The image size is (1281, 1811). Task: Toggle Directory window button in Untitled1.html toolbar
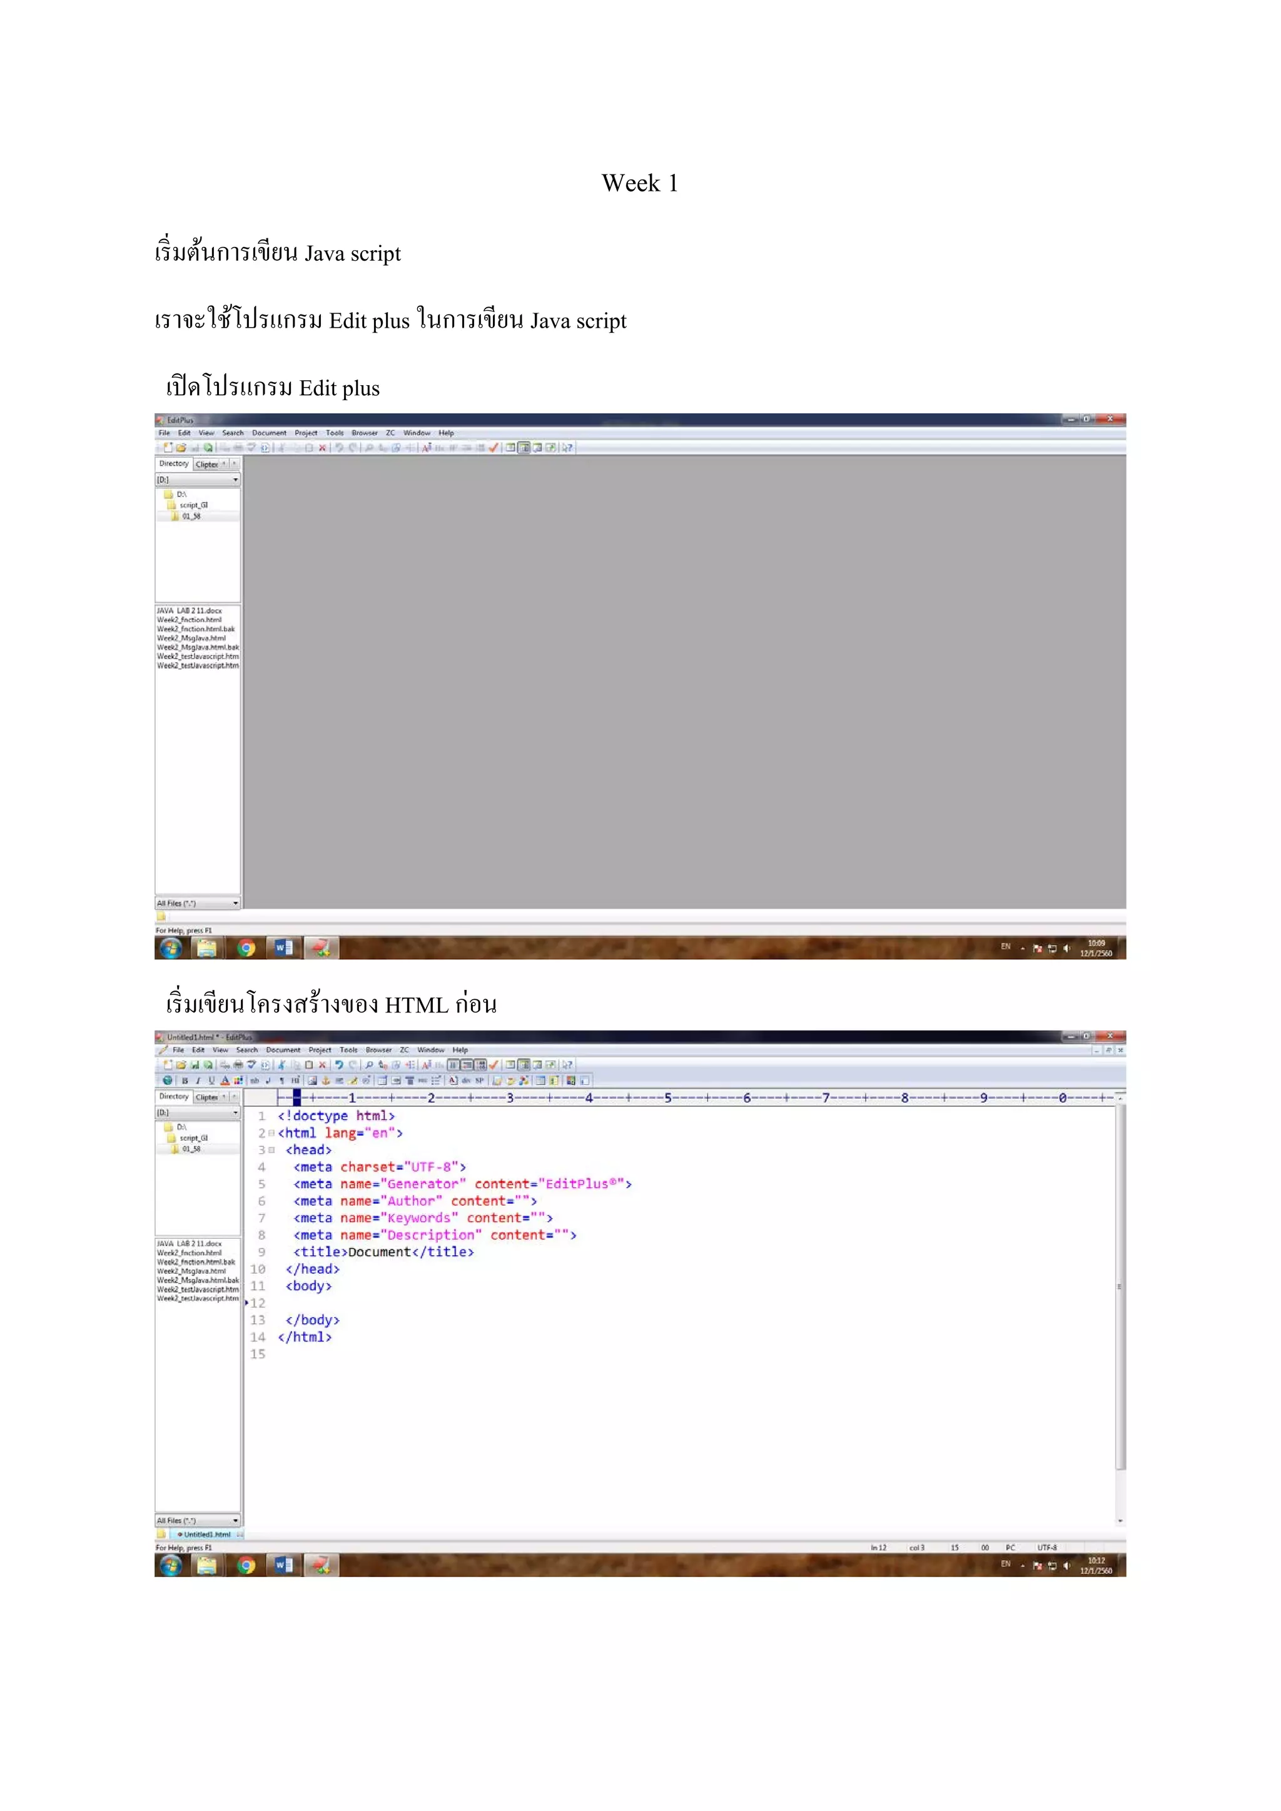(x=524, y=1065)
